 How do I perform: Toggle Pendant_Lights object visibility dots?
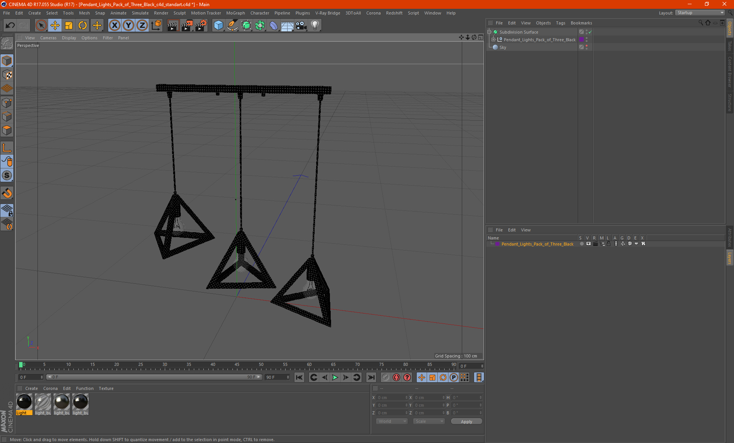click(x=587, y=40)
